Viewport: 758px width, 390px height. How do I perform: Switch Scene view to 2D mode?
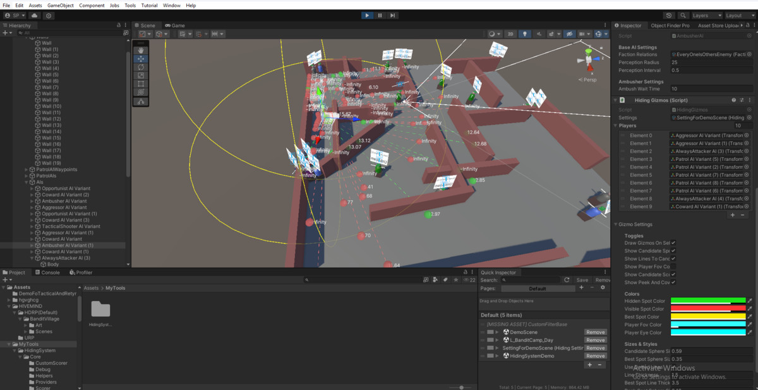coord(510,34)
